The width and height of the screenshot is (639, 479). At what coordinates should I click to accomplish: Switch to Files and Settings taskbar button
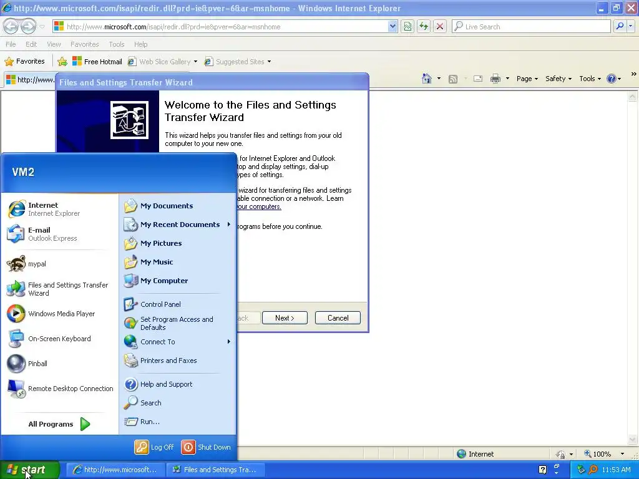coord(216,470)
